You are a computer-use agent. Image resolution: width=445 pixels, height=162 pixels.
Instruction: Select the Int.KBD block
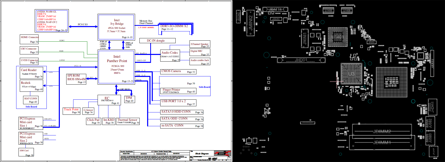pos(109,121)
